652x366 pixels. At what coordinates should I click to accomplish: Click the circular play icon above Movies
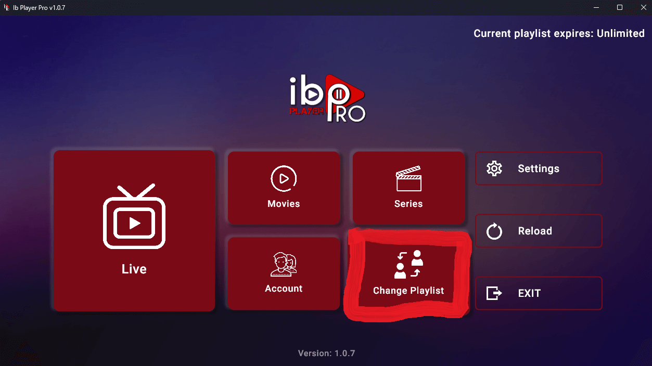(x=284, y=179)
